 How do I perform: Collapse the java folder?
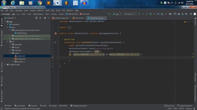(x=7, y=27)
